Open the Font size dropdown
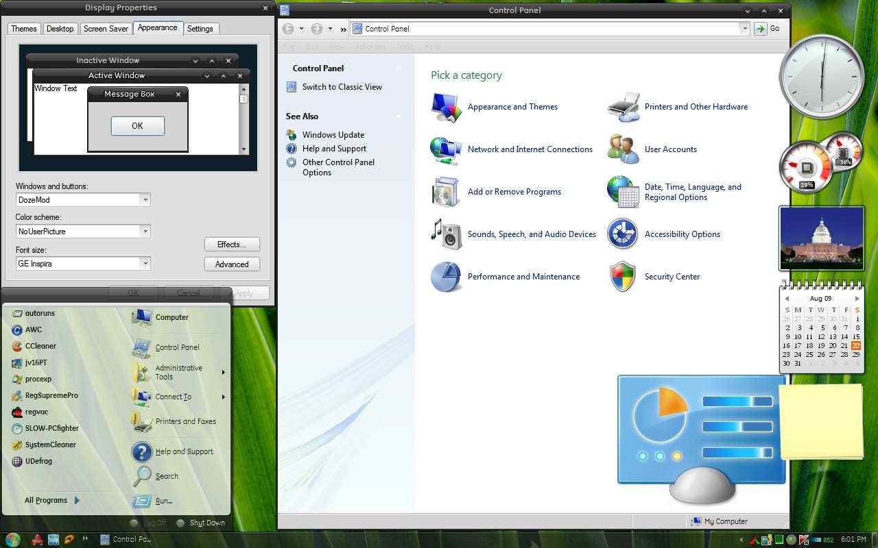This screenshot has width=878, height=548. (145, 263)
